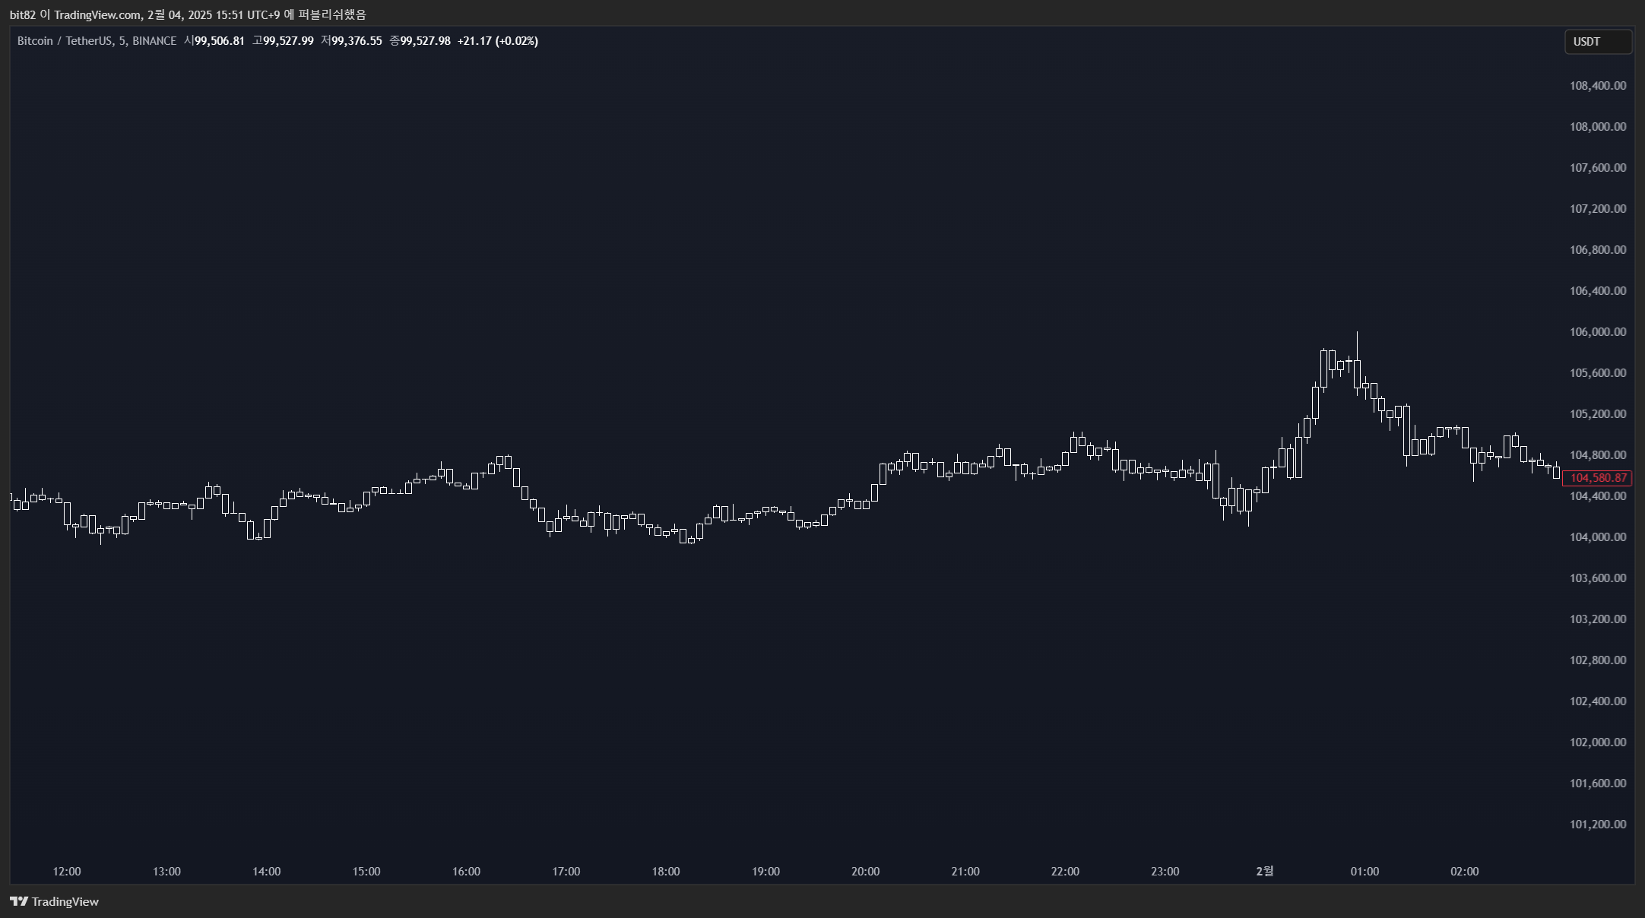
Task: Click the 101,200.00 price axis label
Action: [x=1598, y=825]
